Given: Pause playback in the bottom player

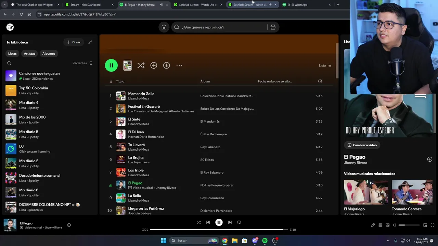Looking at the screenshot, I should [219, 222].
